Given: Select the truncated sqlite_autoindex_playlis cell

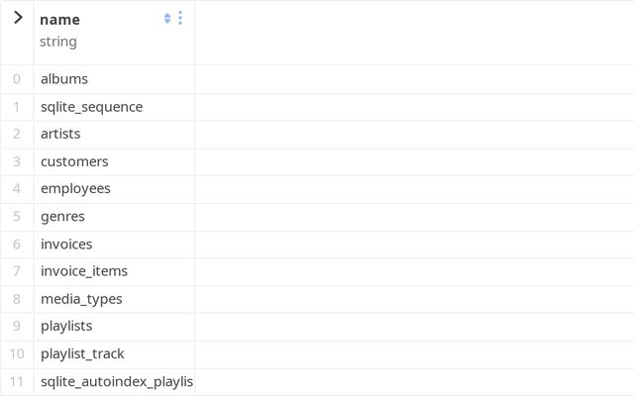Looking at the screenshot, I should (x=116, y=381).
